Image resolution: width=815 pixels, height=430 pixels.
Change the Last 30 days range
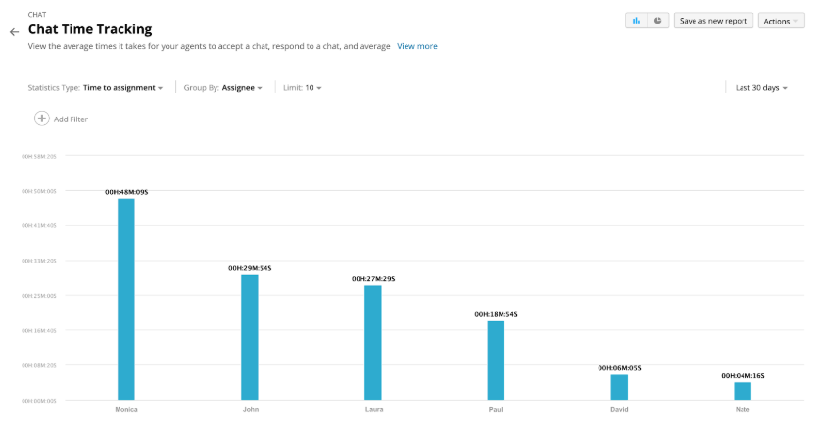(761, 88)
